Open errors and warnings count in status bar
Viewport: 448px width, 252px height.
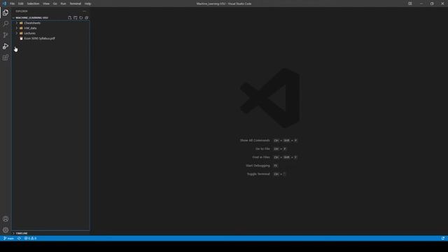(30, 238)
